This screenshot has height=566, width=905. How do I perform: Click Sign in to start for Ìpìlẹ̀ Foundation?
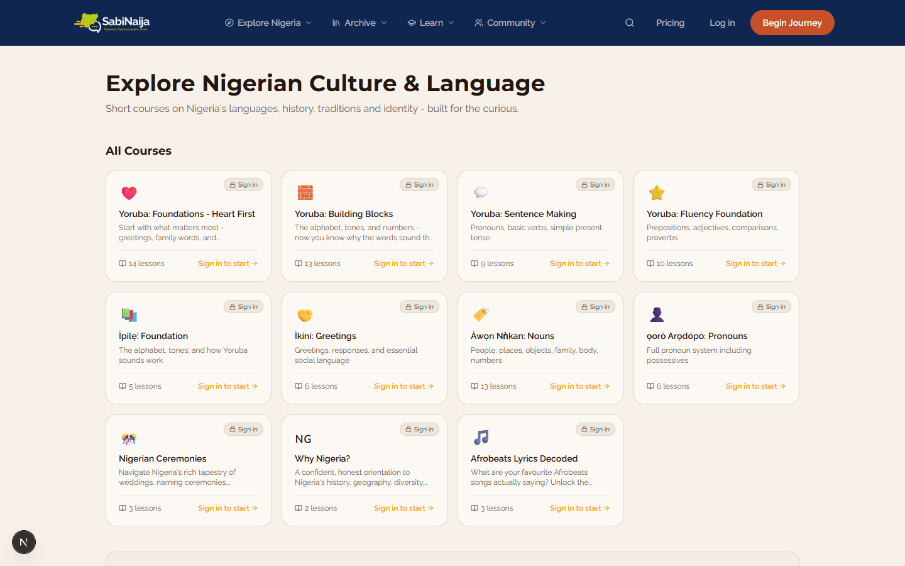point(228,386)
